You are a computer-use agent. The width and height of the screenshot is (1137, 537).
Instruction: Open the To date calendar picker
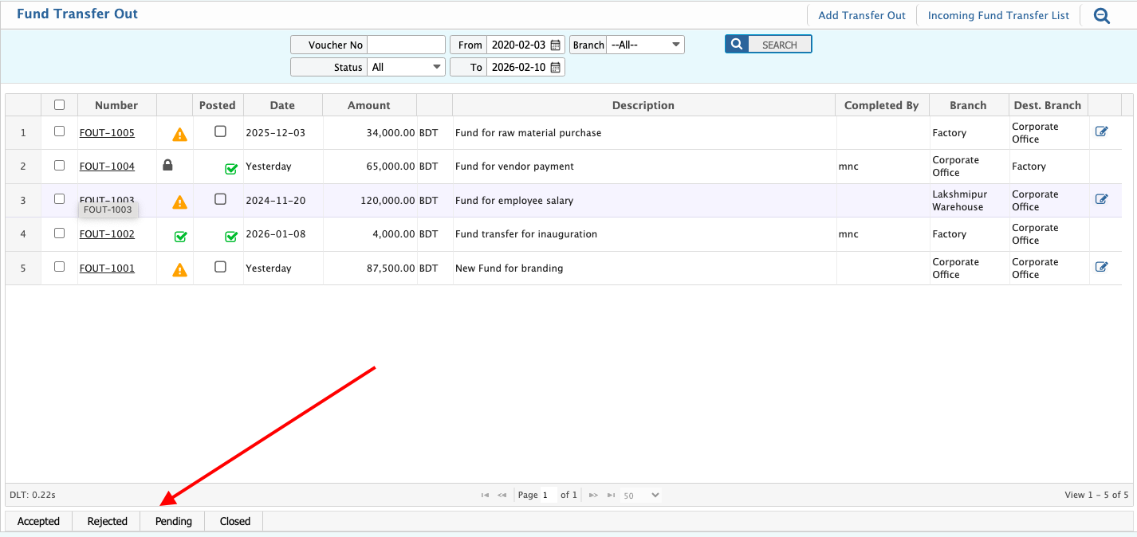tap(556, 68)
